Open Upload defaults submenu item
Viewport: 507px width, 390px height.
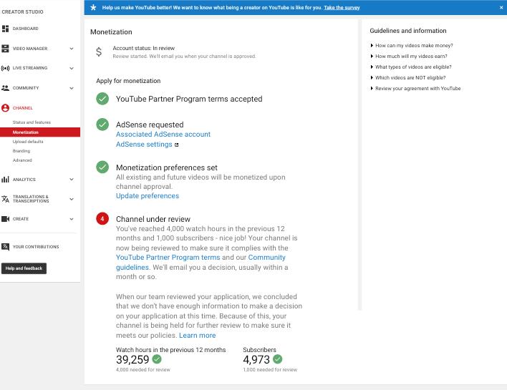click(28, 142)
